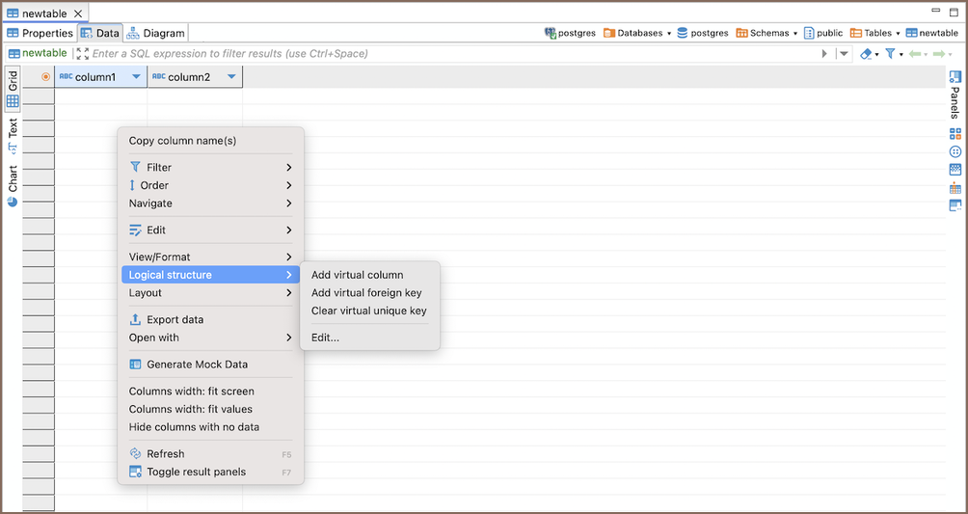Select Add virtual column
The image size is (968, 514).
(x=357, y=275)
